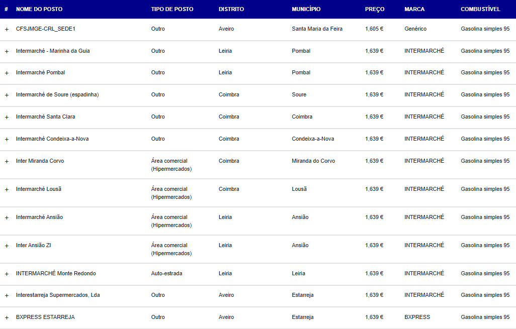Sort by MUNICÍPIO column header

point(306,9)
